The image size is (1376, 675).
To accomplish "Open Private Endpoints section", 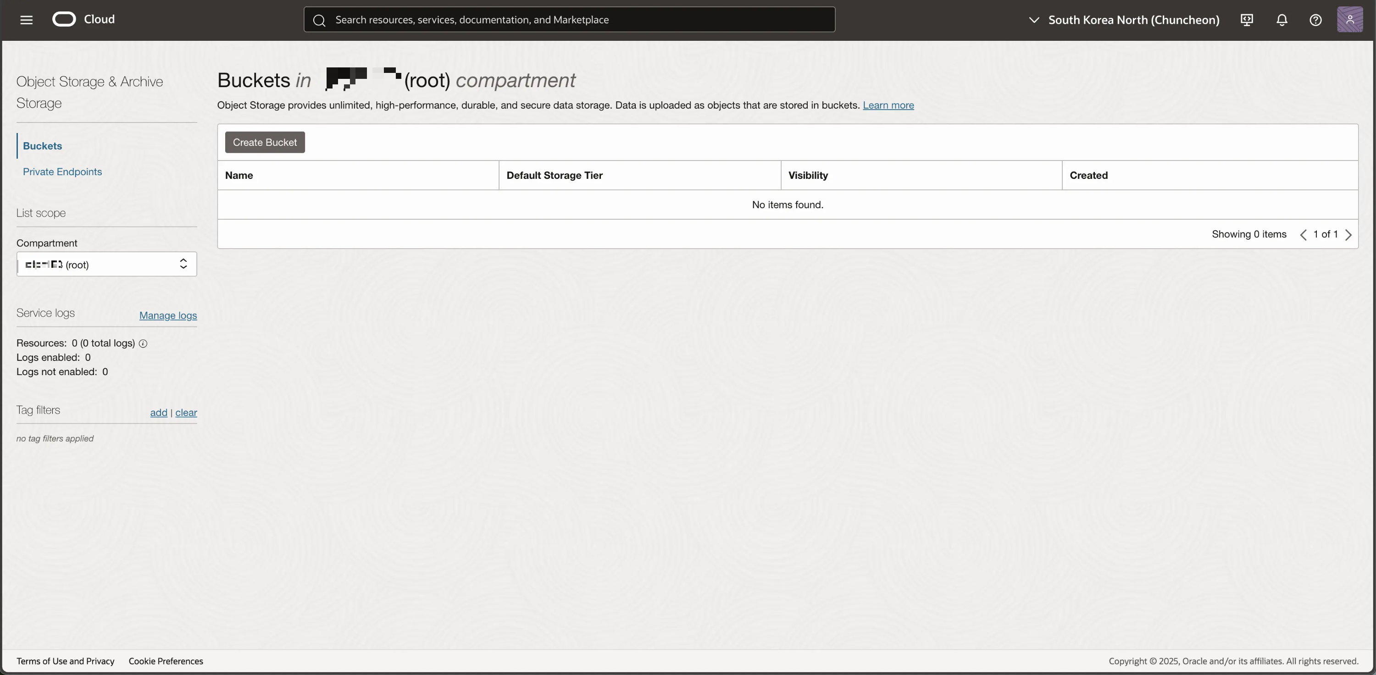I will click(62, 172).
